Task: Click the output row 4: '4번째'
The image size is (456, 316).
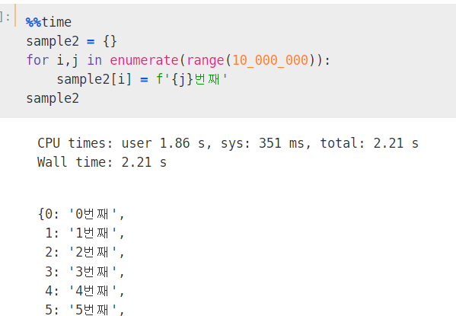Action: [85, 291]
